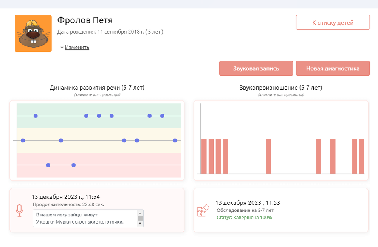Viewport: 378px width, 247px height.
Task: Open the Изменить link
Action: pyautogui.click(x=77, y=48)
